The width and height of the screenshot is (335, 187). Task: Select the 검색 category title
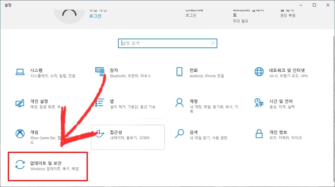(194, 132)
